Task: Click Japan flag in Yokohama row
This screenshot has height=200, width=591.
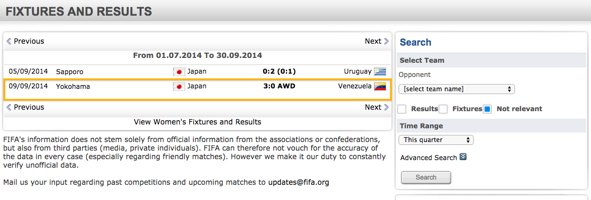Action: click(x=179, y=86)
